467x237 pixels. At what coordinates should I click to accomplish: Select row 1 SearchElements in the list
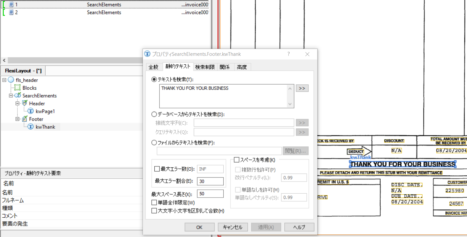(x=105, y=5)
